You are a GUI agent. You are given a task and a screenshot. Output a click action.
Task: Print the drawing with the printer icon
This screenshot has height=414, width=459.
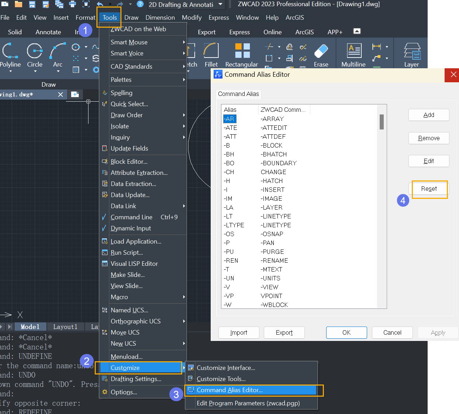pos(73,4)
